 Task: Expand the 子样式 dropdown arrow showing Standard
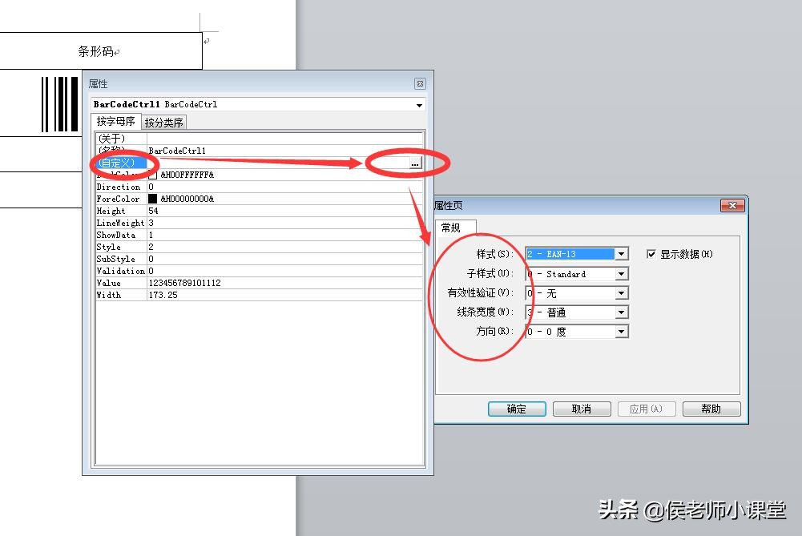(621, 274)
